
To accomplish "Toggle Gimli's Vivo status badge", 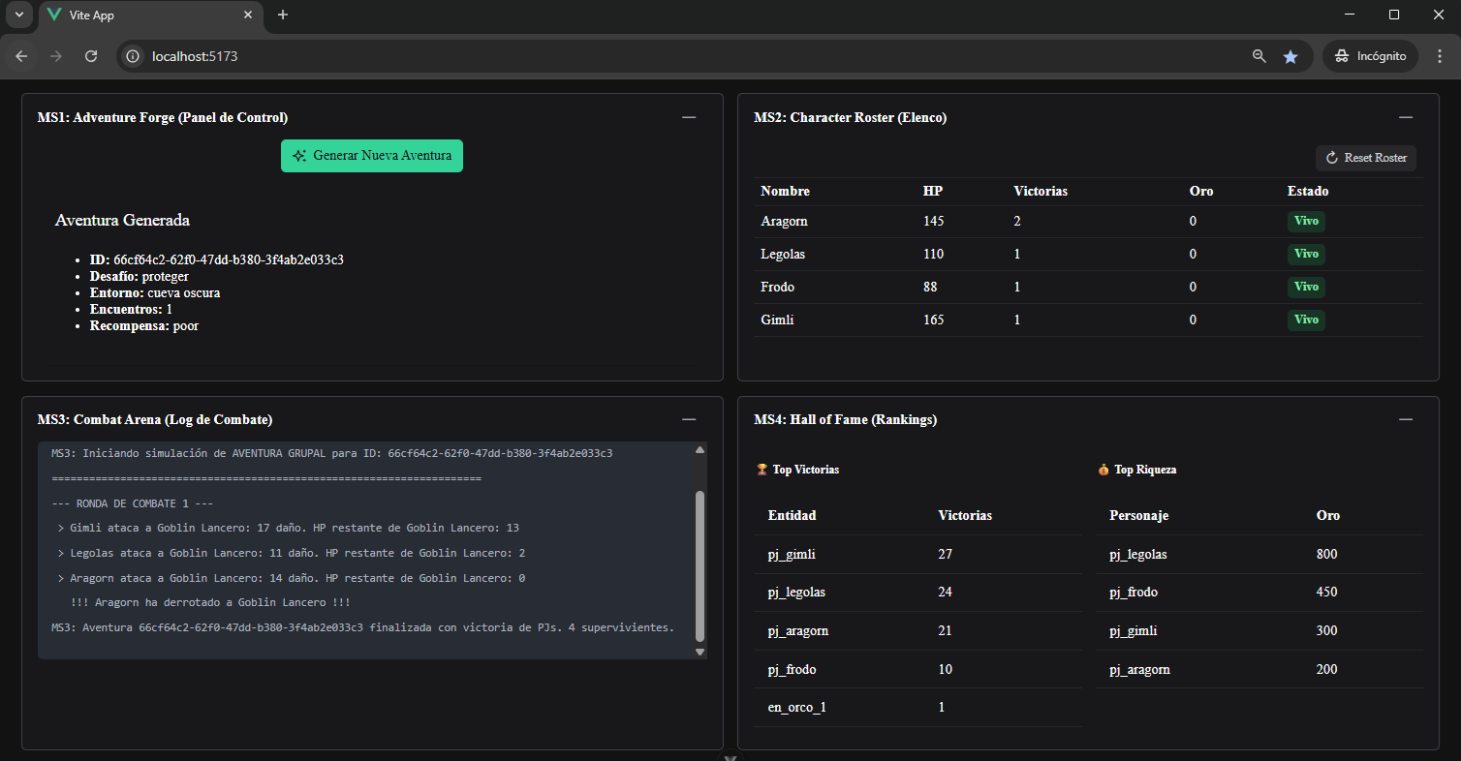I will tap(1306, 320).
